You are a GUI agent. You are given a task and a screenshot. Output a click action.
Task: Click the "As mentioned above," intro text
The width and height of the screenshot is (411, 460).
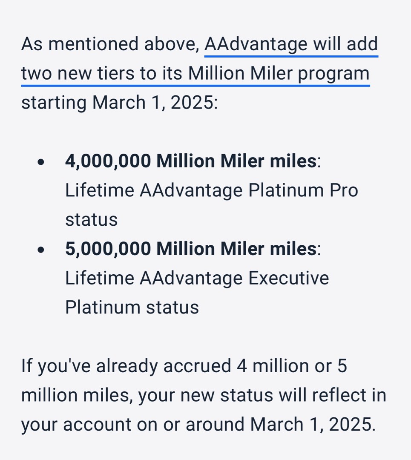point(110,45)
